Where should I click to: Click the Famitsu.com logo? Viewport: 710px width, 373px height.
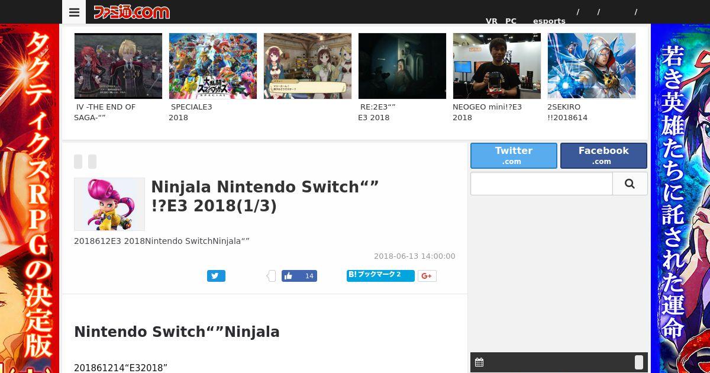coord(131,12)
